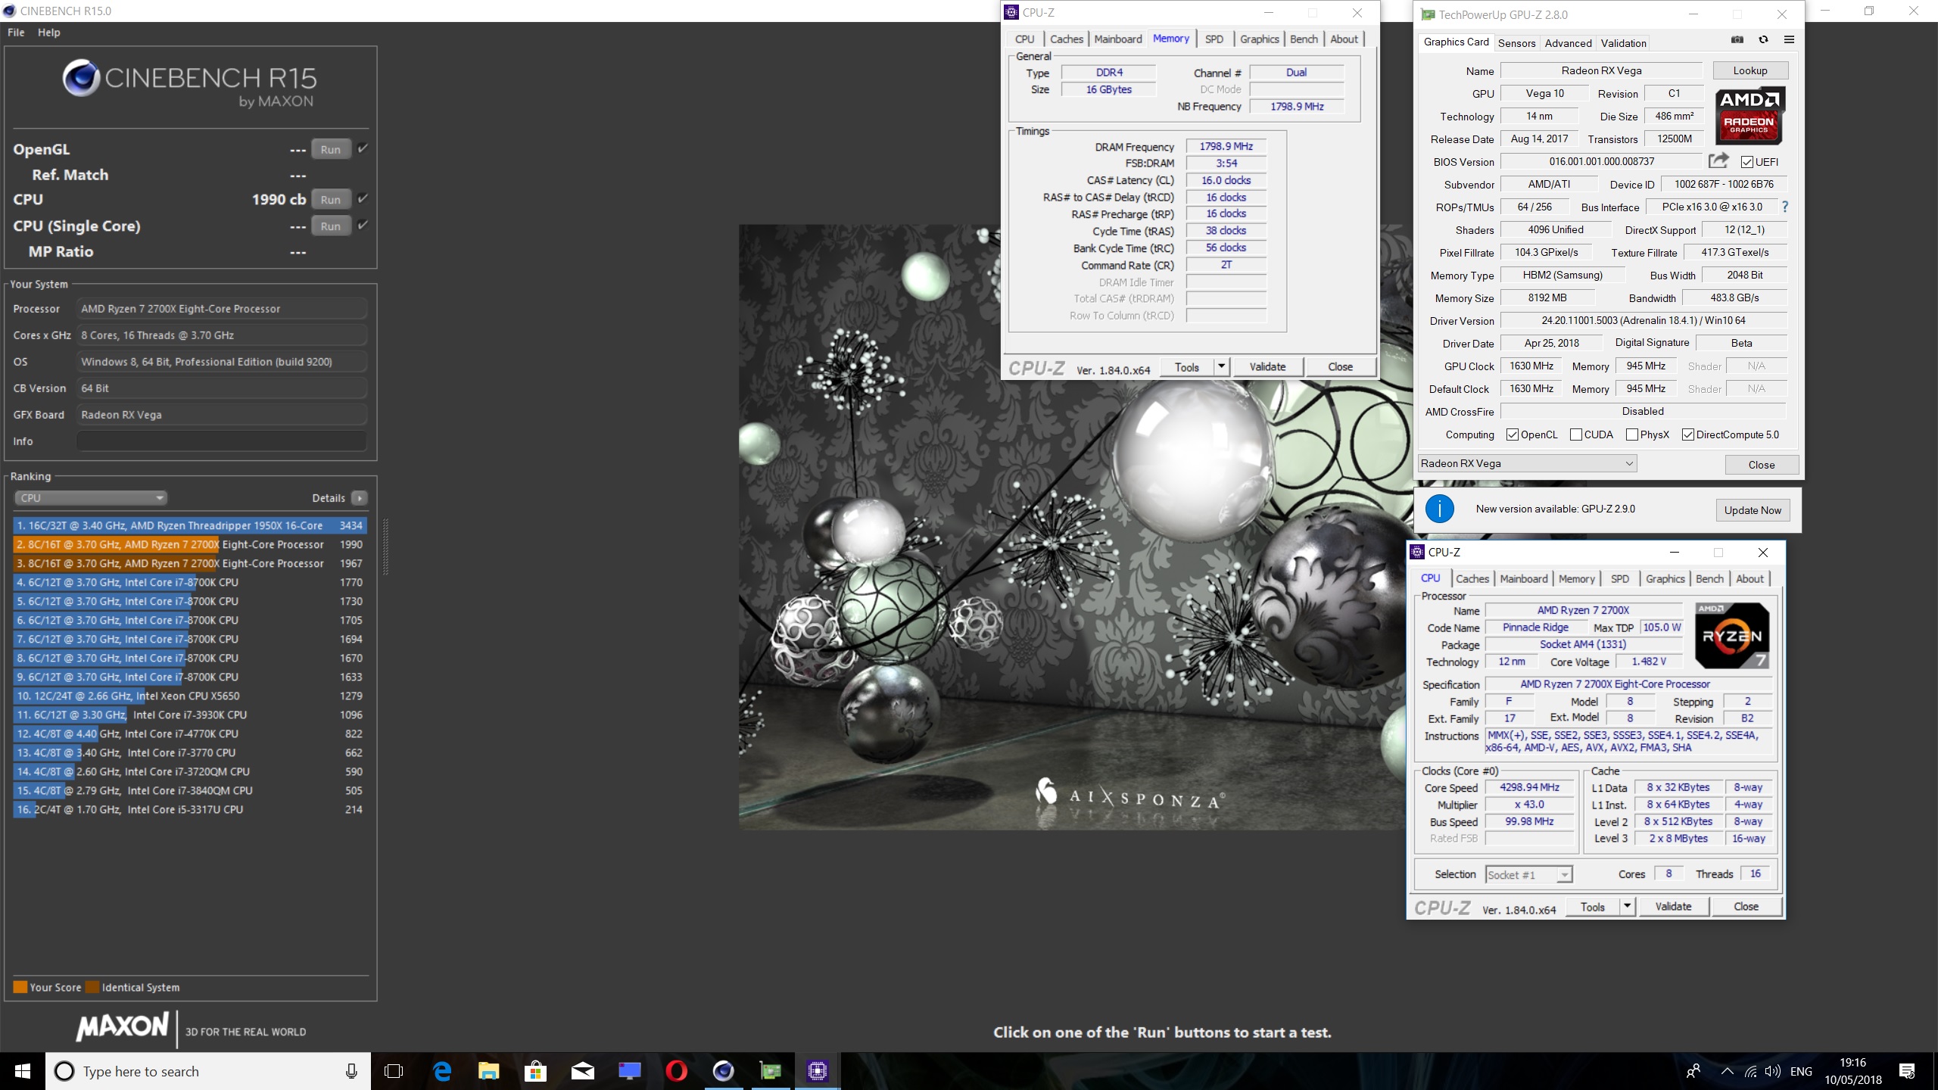This screenshot has width=1938, height=1090.
Task: Toggle OpenGL test checkmark
Action: (363, 148)
